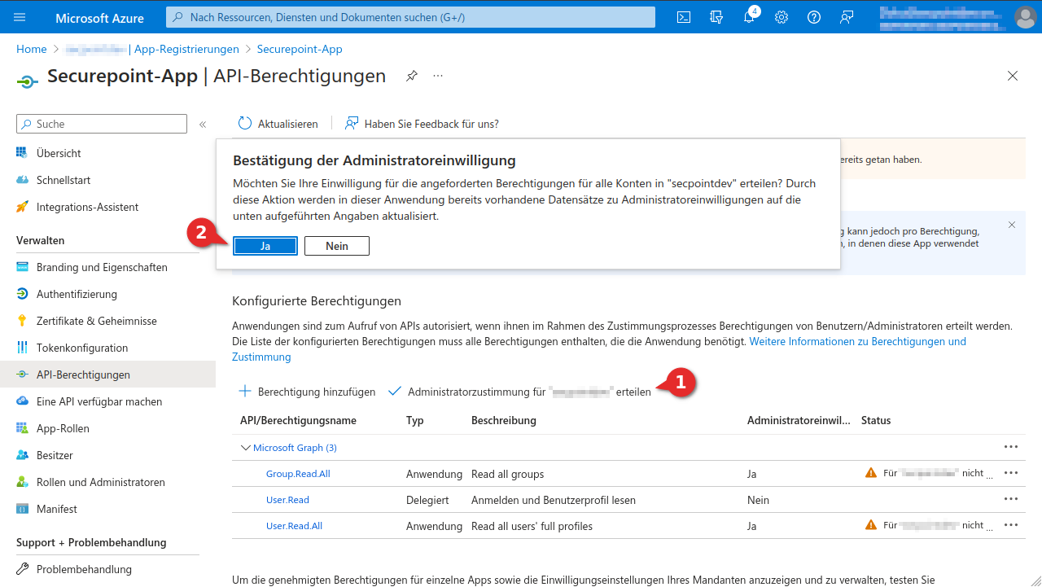
Task: Click the App-Rollen grid icon
Action: [22, 428]
